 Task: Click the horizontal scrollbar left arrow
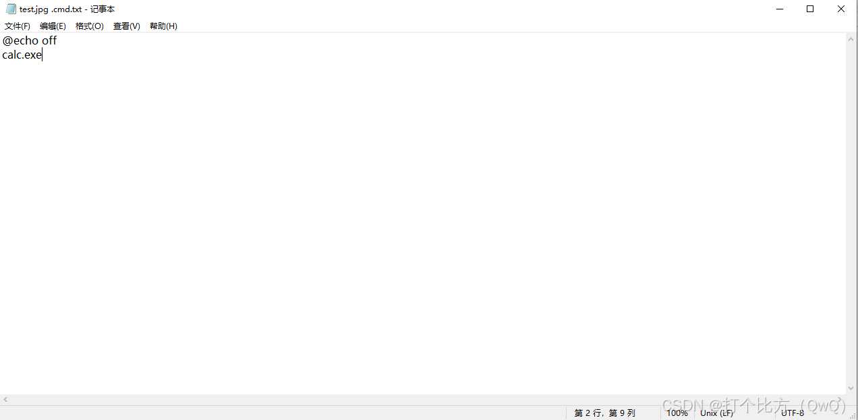click(5, 400)
